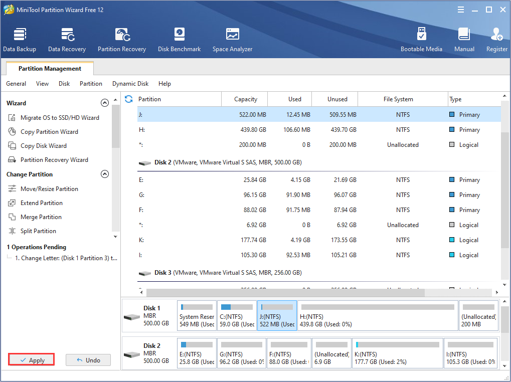Choose Merge Partition
Screen dimensions: 511x382
(x=41, y=217)
